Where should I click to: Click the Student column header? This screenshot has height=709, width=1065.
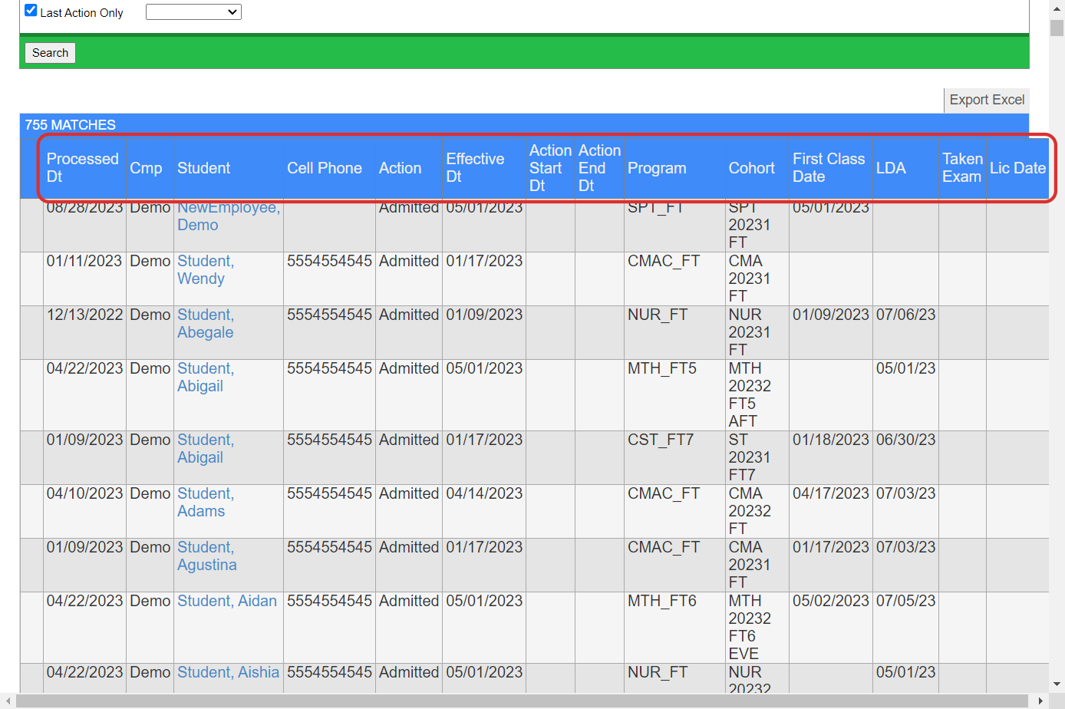203,168
